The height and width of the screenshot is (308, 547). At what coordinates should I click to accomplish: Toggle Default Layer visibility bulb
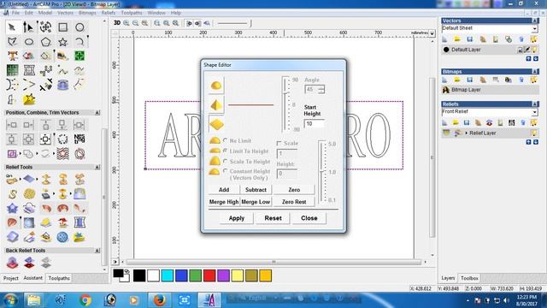[535, 50]
